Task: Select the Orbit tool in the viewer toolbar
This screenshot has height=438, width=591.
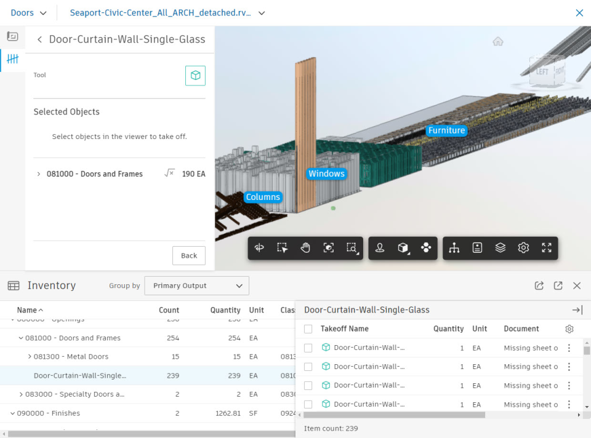Action: (259, 247)
